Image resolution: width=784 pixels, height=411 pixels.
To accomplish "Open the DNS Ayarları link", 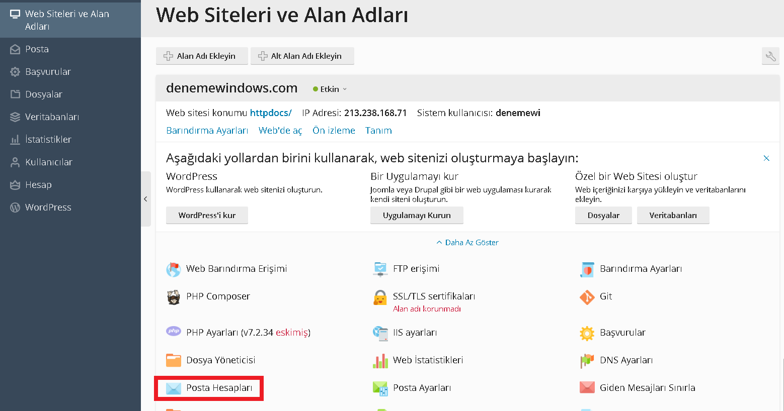I will click(x=626, y=360).
